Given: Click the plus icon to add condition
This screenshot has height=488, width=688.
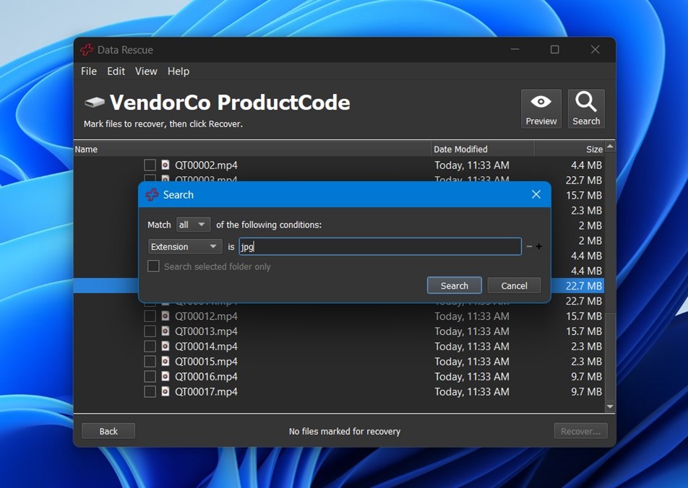Looking at the screenshot, I should tap(539, 247).
